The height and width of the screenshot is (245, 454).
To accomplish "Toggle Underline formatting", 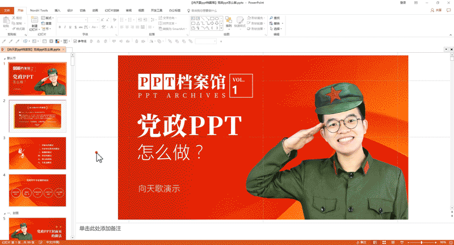I will coord(70,27).
